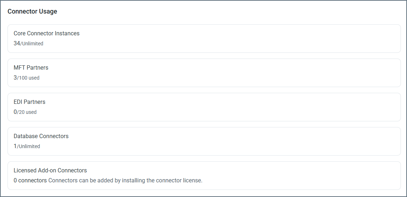The image size is (407, 197).
Task: Click empty area of Licensed Add-on Connectors card
Action: tap(304, 176)
